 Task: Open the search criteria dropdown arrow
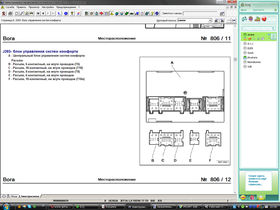coord(210,21)
